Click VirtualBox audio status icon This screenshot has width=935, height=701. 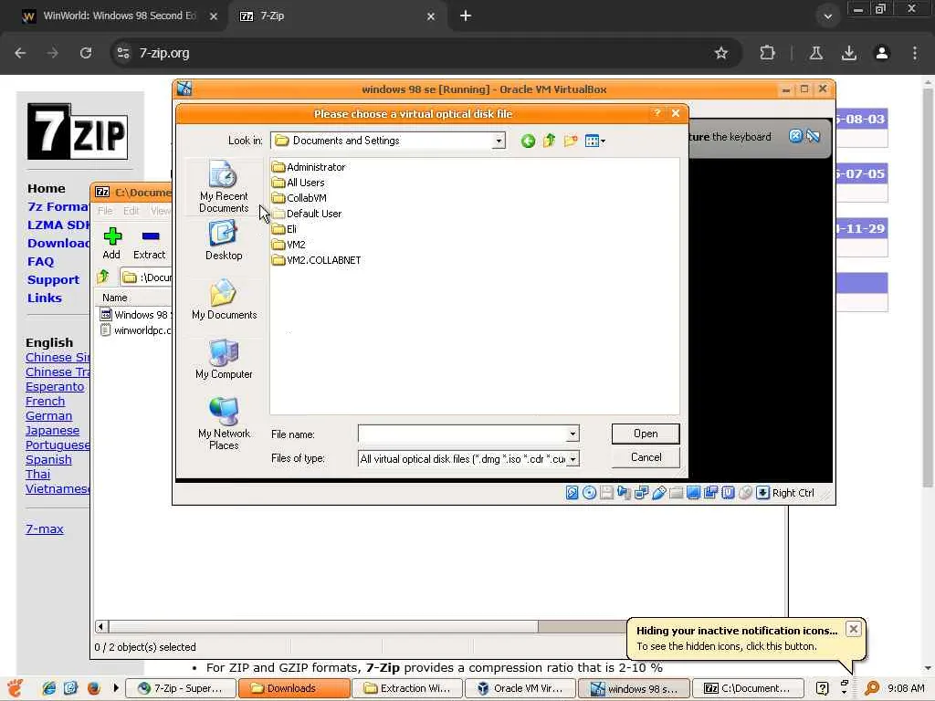pyautogui.click(x=624, y=492)
